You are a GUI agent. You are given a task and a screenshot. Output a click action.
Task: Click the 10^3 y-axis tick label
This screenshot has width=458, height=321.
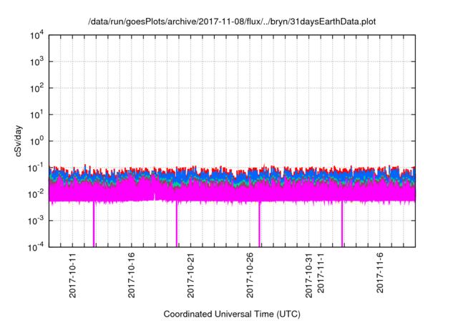click(x=36, y=62)
